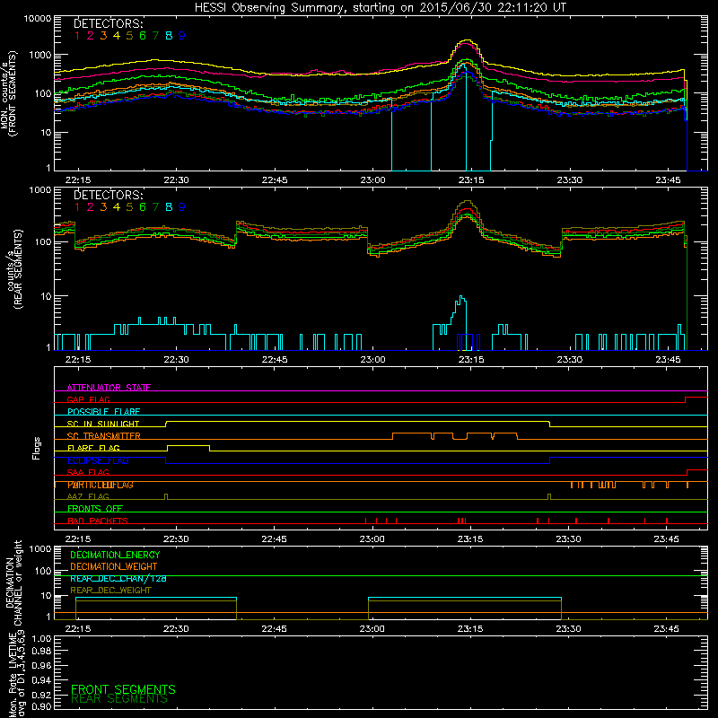Click the cyan detector 8 peak in rear plot
The width and height of the screenshot is (718, 718).
[461, 297]
